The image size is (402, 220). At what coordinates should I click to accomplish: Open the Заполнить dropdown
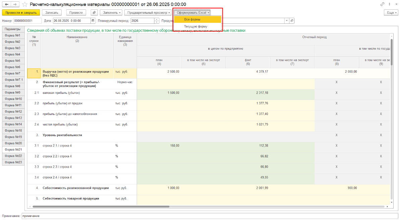(111, 12)
